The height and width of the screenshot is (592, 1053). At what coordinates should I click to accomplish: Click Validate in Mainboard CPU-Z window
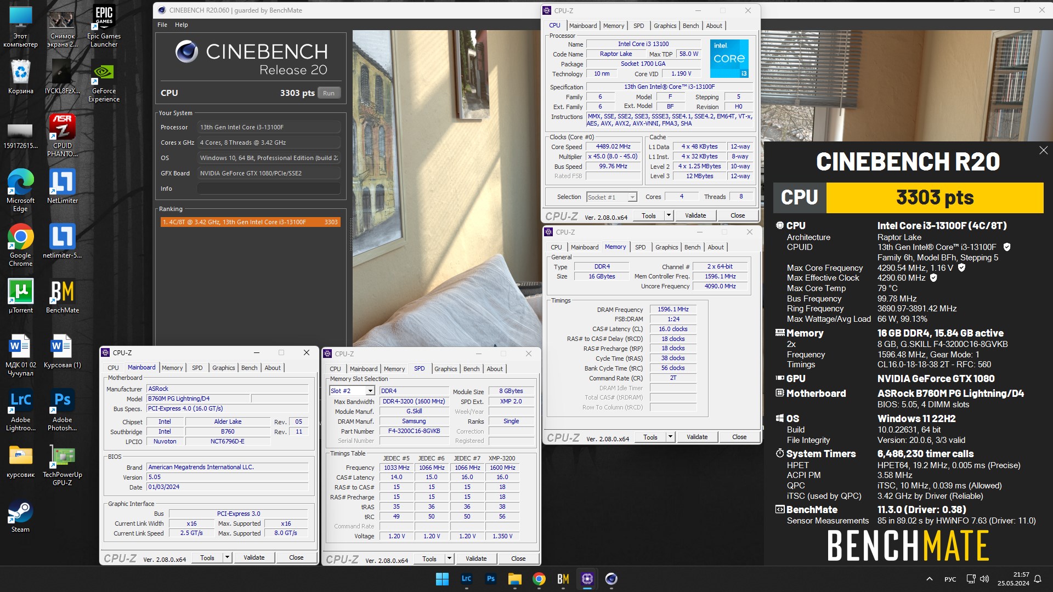254,557
